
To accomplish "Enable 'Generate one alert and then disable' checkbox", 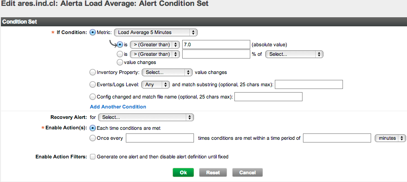I will coord(93,157).
